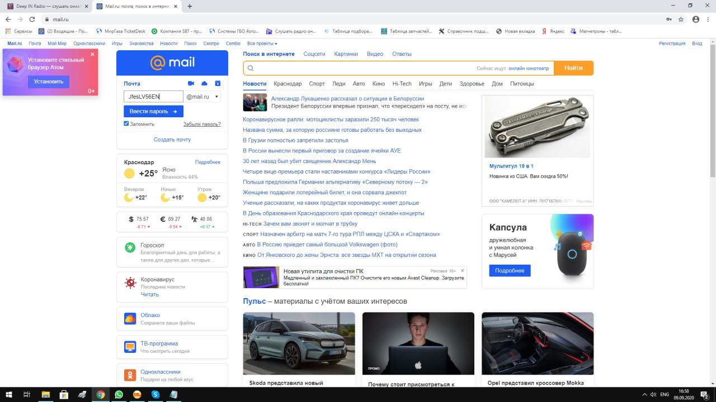Open the video calls camera icon in the Почта widget

point(191,83)
